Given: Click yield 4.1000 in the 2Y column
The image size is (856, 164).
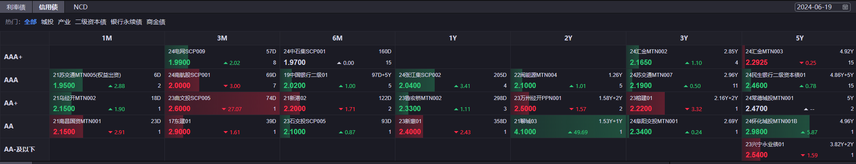Looking at the screenshot, I should tap(525, 132).
